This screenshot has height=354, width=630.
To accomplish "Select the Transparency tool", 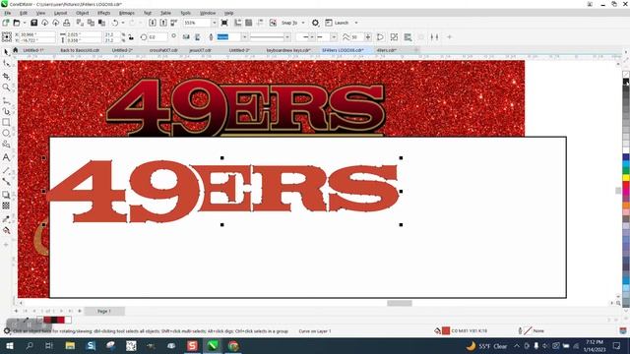I will click(6, 206).
